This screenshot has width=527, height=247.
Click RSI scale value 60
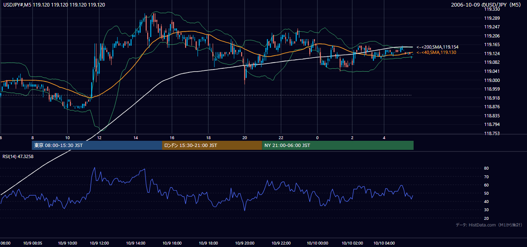pyautogui.click(x=487, y=185)
